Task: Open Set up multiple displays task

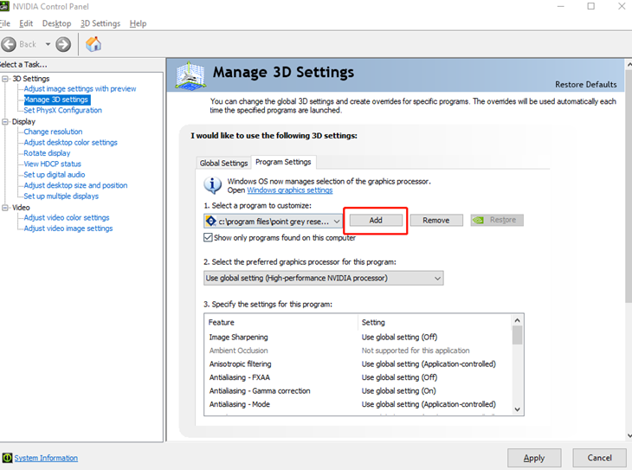Action: click(61, 196)
